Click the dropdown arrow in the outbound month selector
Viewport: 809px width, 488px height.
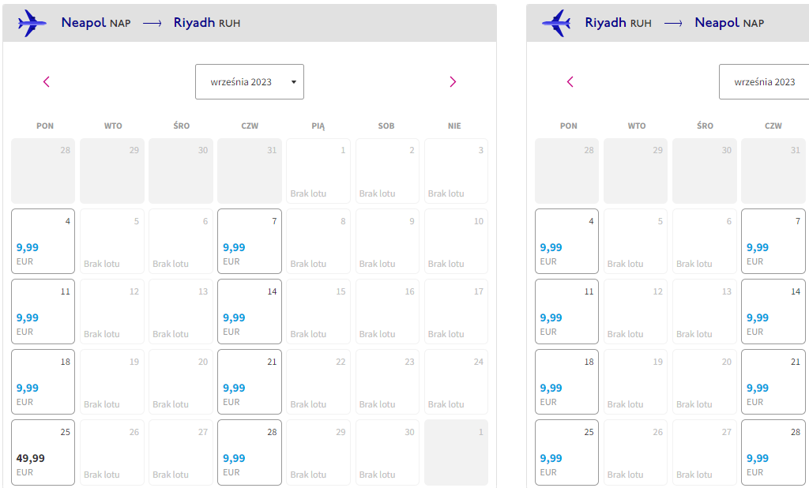tap(294, 82)
